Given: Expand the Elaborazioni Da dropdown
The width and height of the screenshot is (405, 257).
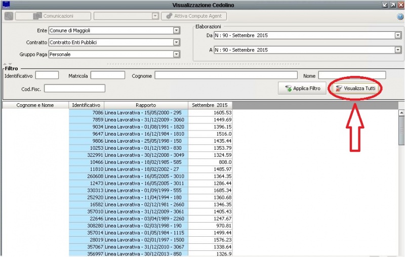Looking at the screenshot, I should pos(397,35).
